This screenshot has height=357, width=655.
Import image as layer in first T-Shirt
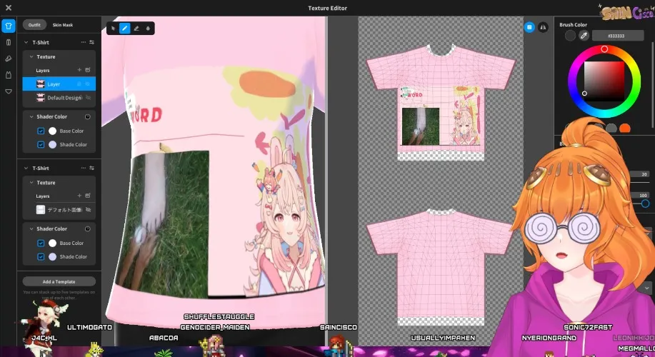click(88, 70)
